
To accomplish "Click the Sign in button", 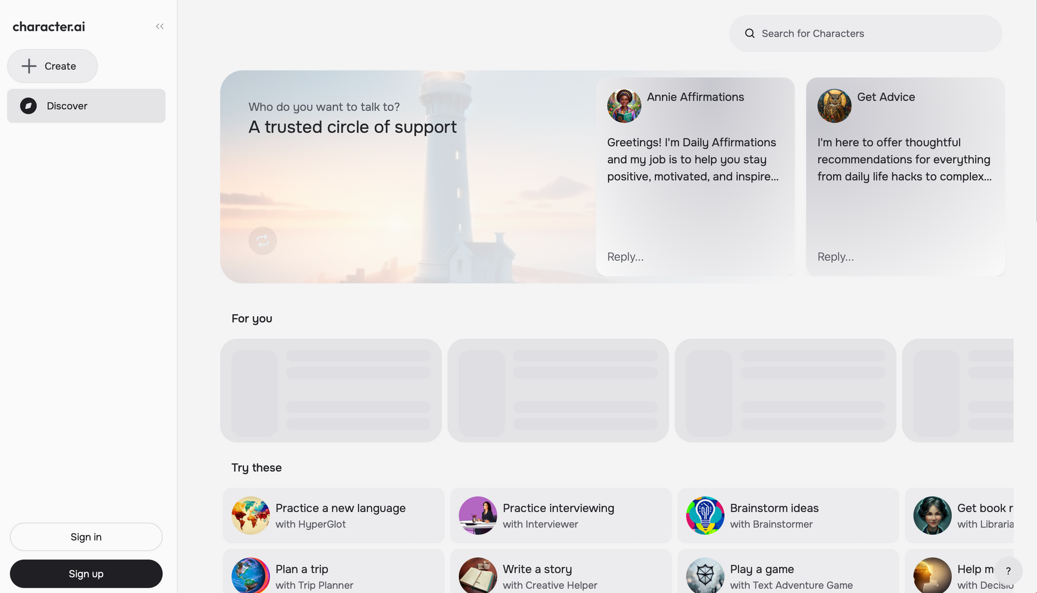I will pyautogui.click(x=86, y=536).
